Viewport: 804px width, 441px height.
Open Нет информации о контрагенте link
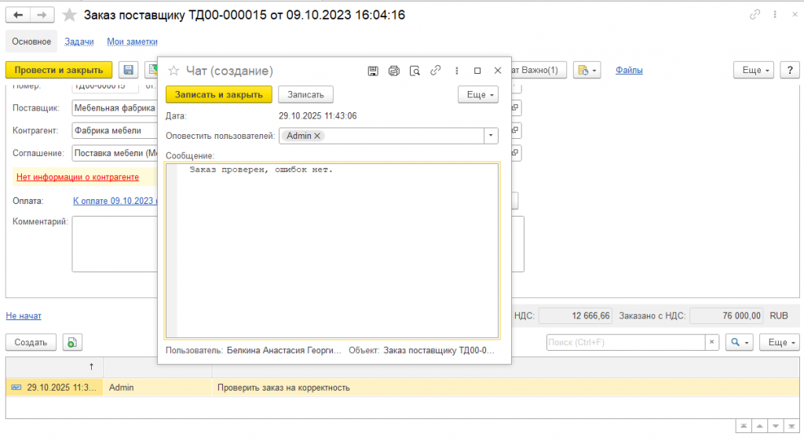[78, 177]
